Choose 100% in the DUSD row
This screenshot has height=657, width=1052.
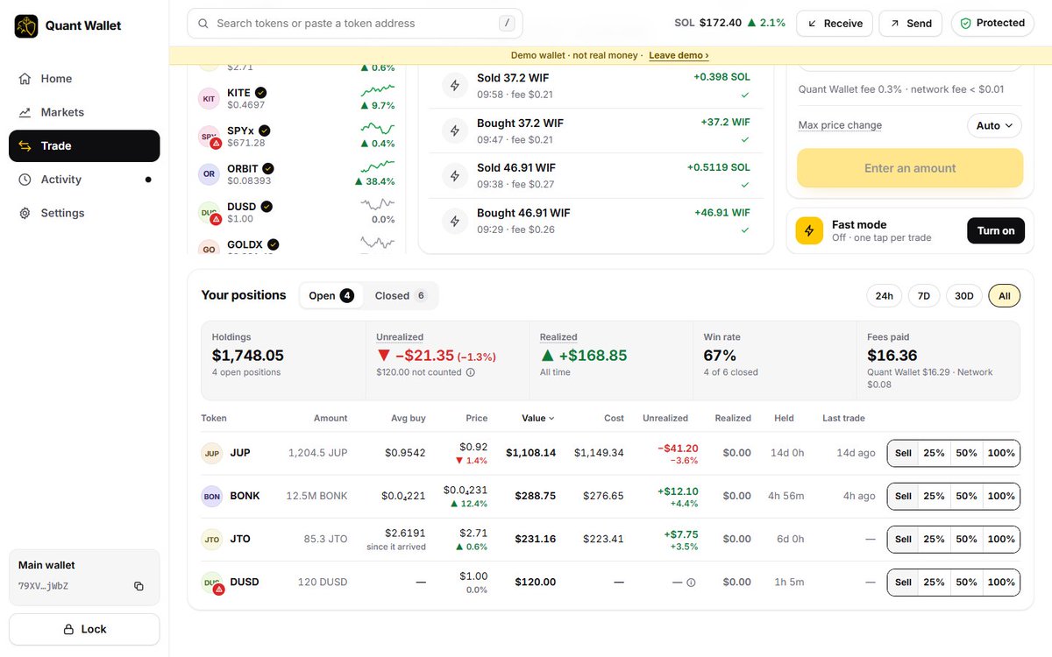point(1001,583)
